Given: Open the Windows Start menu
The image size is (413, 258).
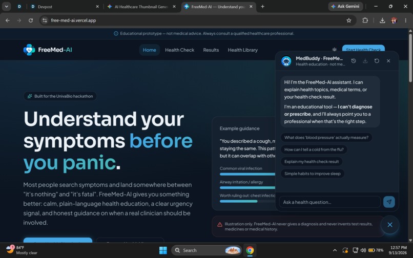Looking at the screenshot, I should pyautogui.click(x=163, y=250).
